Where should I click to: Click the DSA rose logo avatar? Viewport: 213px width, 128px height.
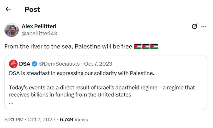pos(13,64)
